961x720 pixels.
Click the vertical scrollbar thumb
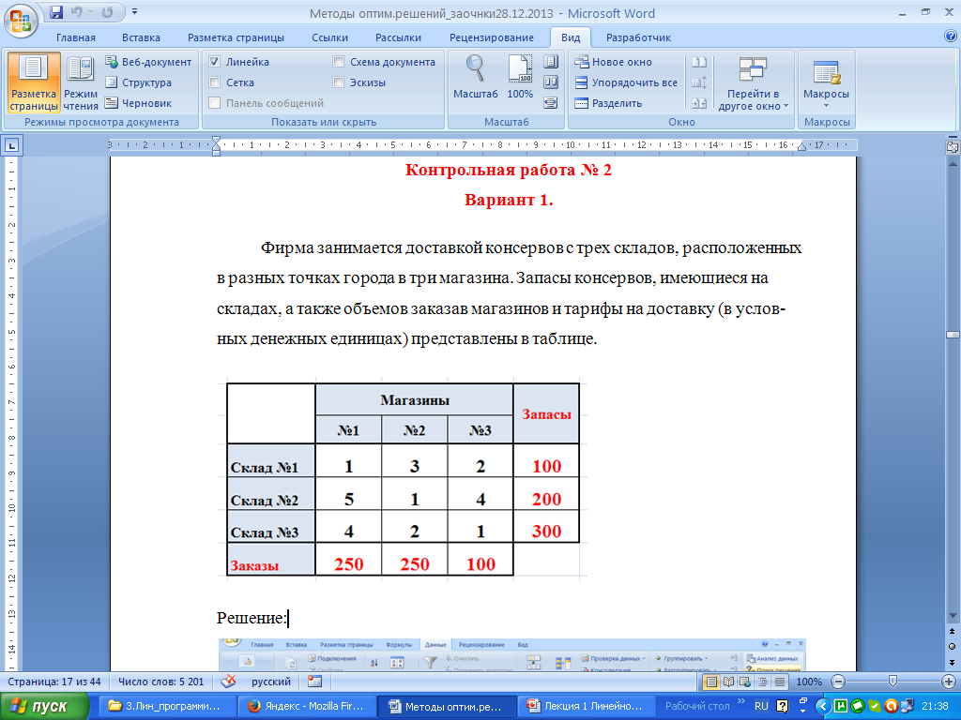(953, 335)
